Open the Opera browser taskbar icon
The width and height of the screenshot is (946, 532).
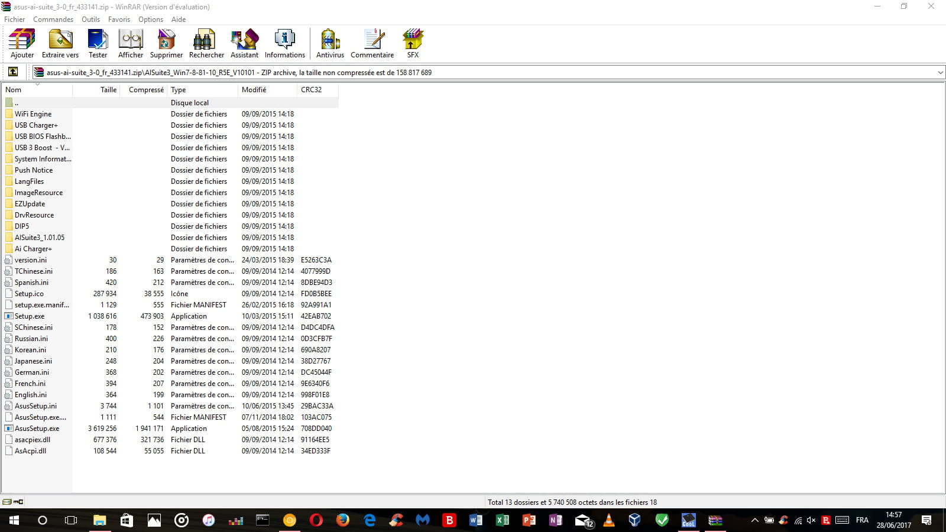[316, 520]
